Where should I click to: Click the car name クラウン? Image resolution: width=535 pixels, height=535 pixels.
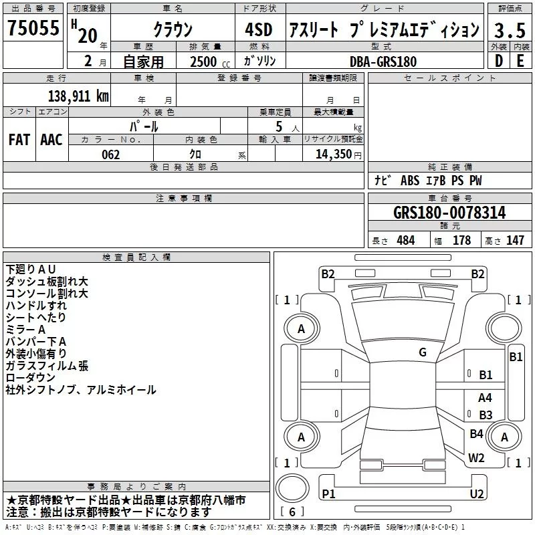point(173,29)
